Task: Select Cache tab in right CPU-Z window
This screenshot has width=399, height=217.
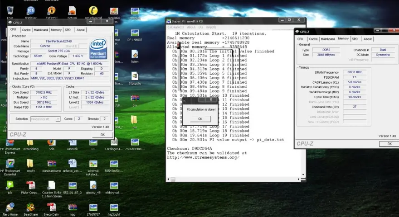Action: coord(313,39)
